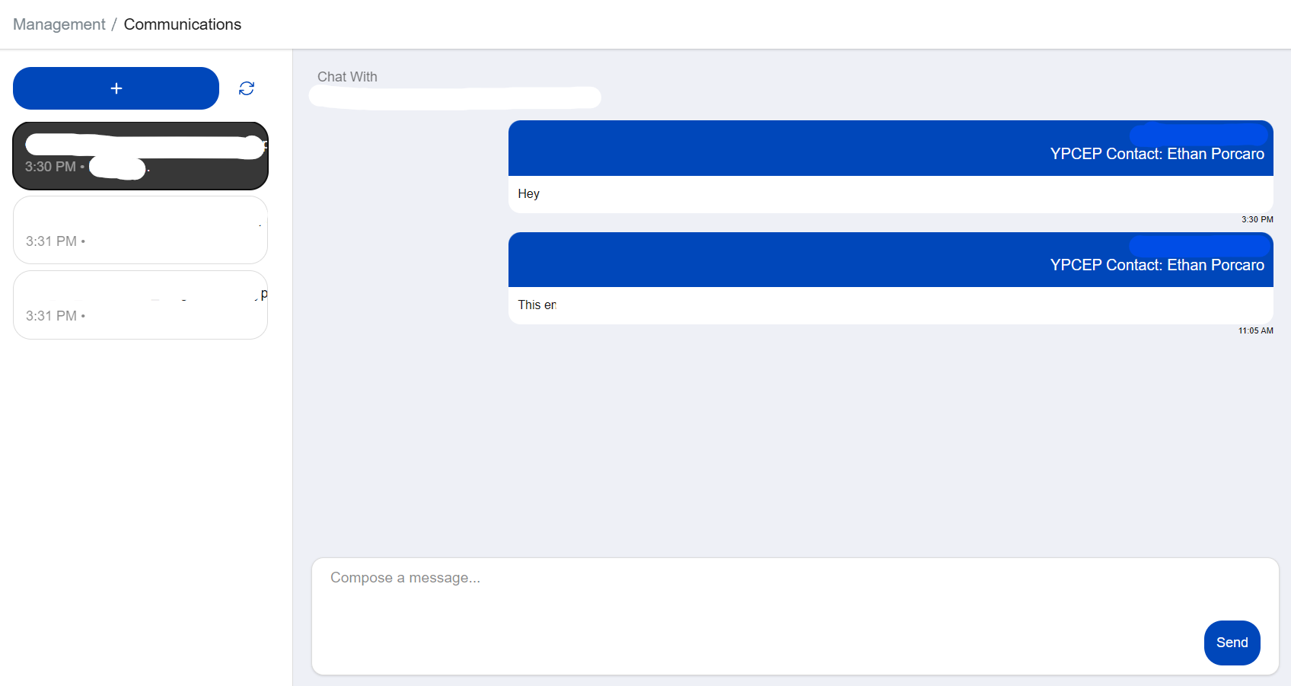Click the Management breadcrumb link
Image resolution: width=1291 pixels, height=686 pixels.
pyautogui.click(x=59, y=24)
